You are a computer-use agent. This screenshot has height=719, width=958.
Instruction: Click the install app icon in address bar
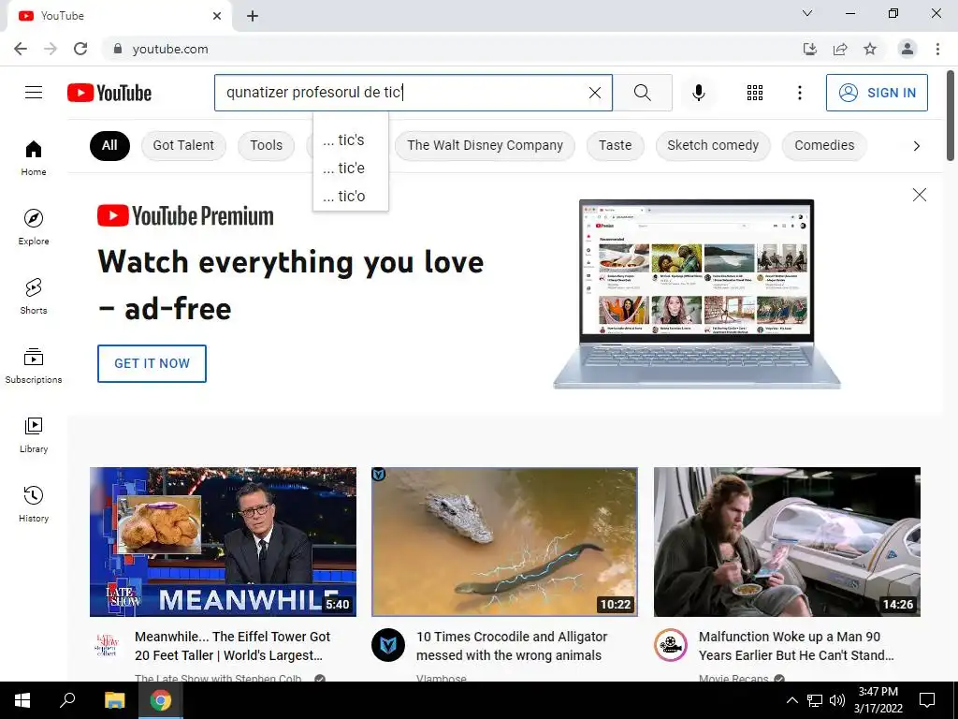[809, 49]
